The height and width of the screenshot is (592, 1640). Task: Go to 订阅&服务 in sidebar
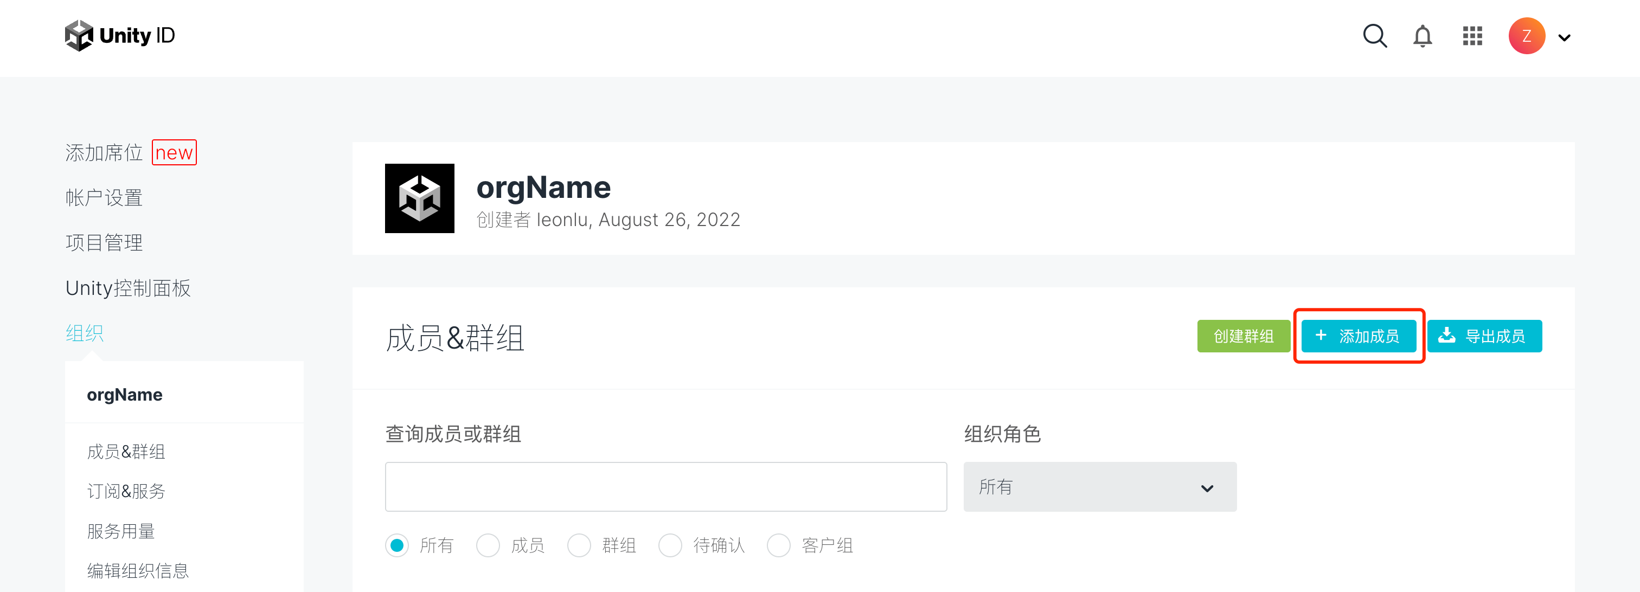coord(126,491)
